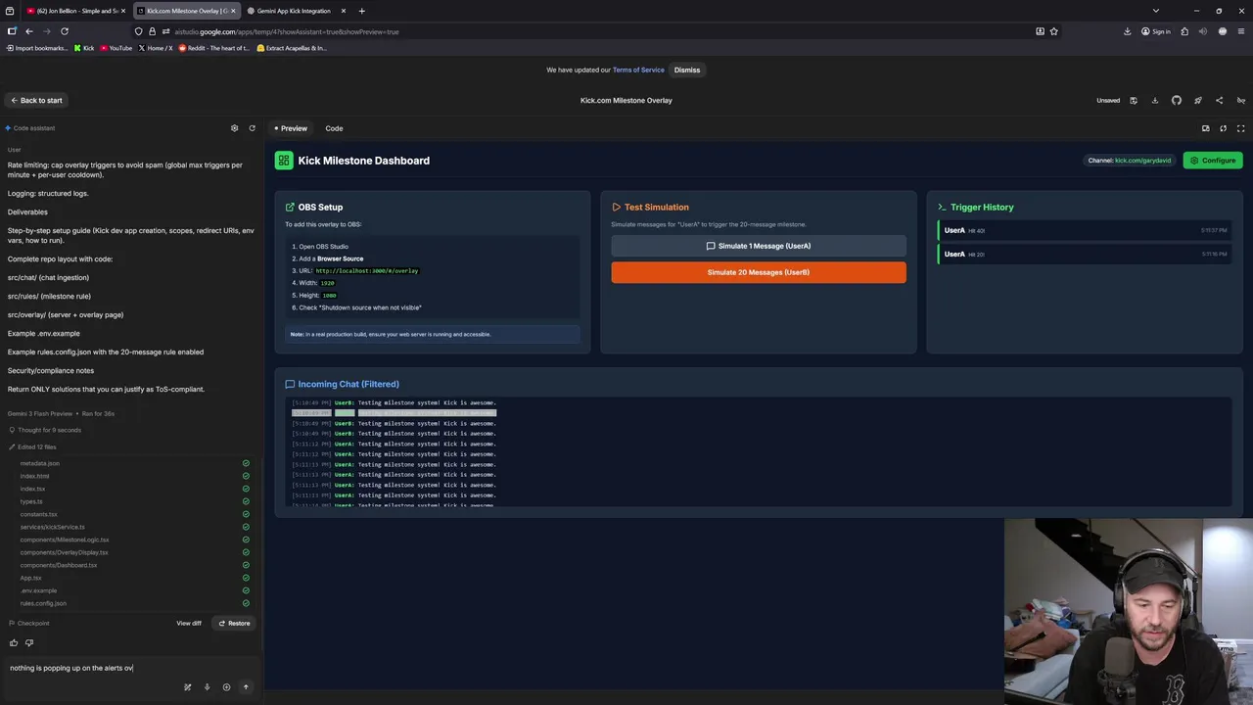Click View diff
The image size is (1253, 705).
click(189, 623)
